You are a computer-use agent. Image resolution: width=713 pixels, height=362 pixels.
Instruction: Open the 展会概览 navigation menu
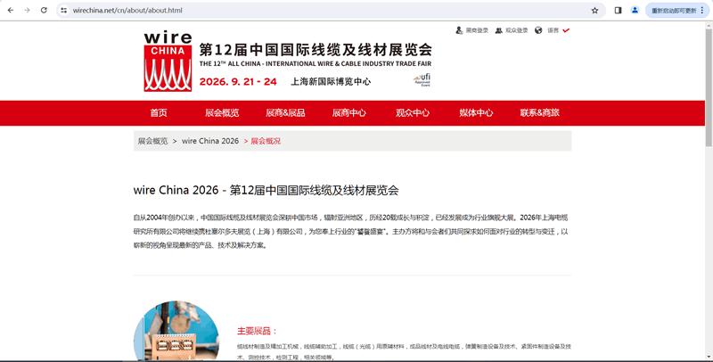[x=222, y=113]
